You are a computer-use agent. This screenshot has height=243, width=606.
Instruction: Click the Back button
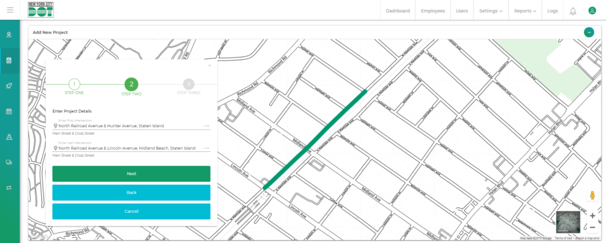click(131, 193)
